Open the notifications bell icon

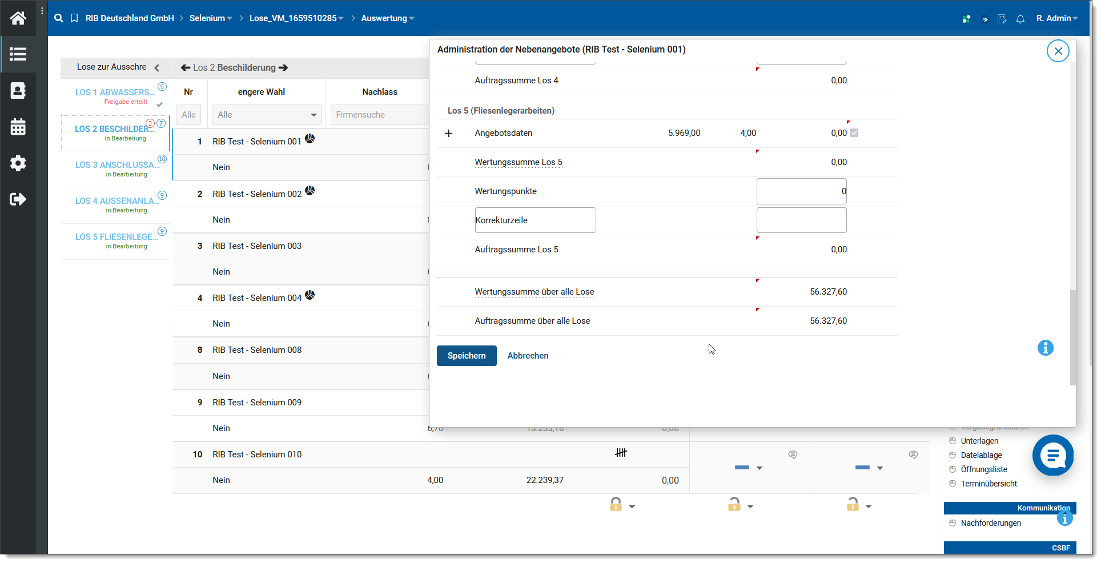point(1020,19)
